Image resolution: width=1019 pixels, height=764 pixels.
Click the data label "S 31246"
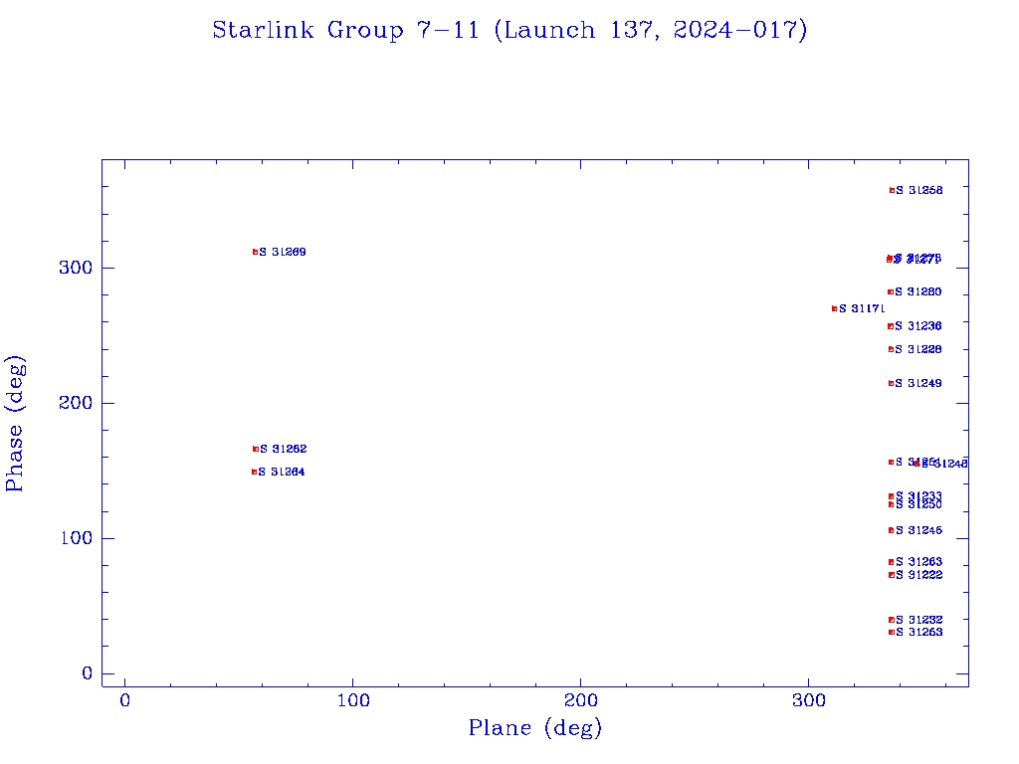point(918,531)
